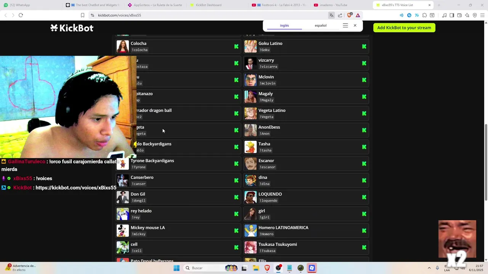The image size is (488, 274).
Task: Click the Tsukasa Tsukuyomi voice row
Action: pyautogui.click(x=306, y=247)
